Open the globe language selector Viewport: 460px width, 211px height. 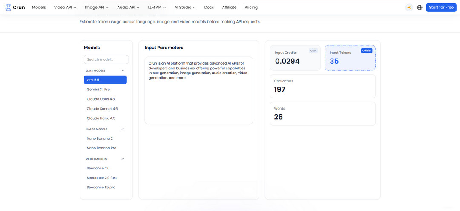click(420, 8)
